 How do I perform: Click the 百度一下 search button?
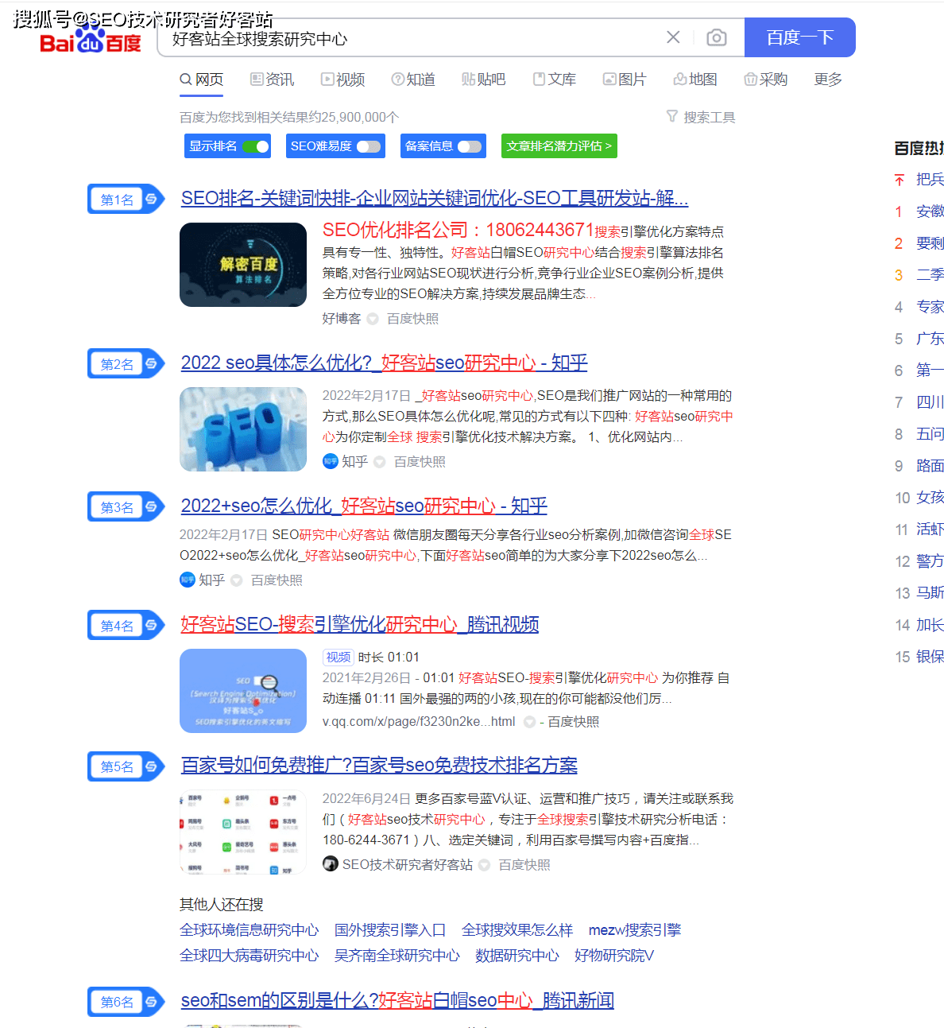click(x=799, y=37)
